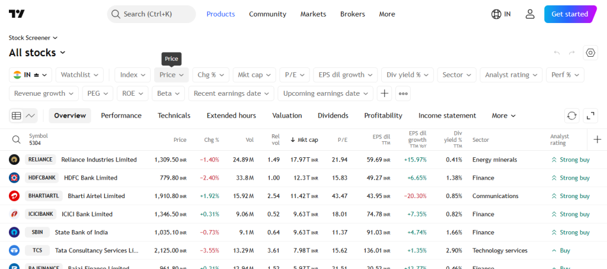Expand the More tabs dropdown
The width and height of the screenshot is (607, 269).
pos(504,116)
